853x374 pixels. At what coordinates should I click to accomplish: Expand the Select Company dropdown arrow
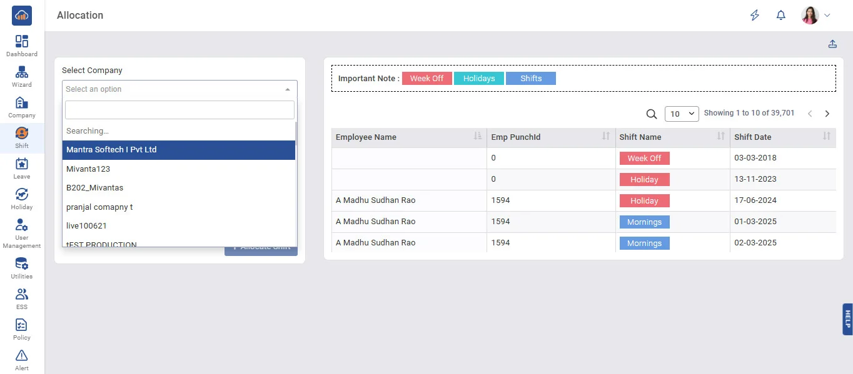(x=288, y=89)
